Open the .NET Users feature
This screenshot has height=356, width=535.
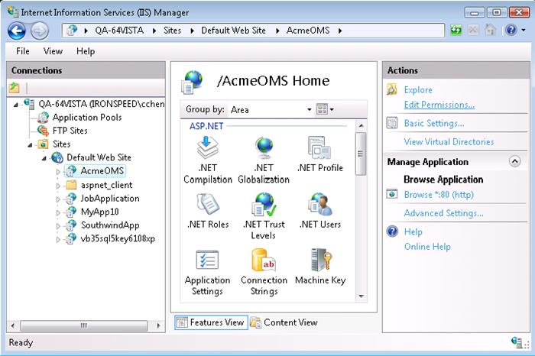(x=319, y=210)
